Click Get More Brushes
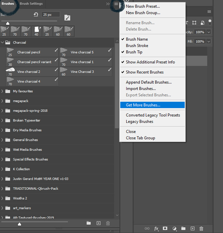 pyautogui.click(x=152, y=105)
